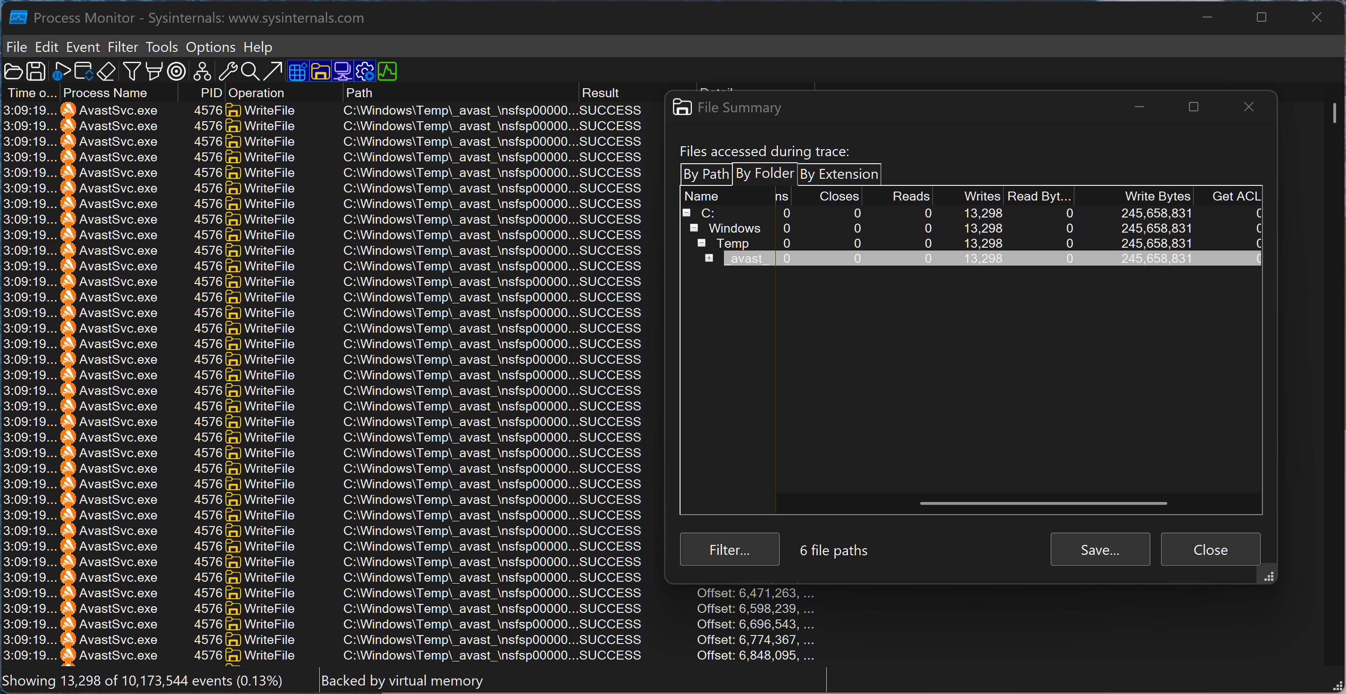Click the Filter... button in File Summary
This screenshot has height=694, width=1346.
730,549
